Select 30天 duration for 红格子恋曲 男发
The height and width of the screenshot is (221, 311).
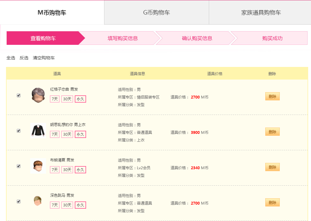67,99
